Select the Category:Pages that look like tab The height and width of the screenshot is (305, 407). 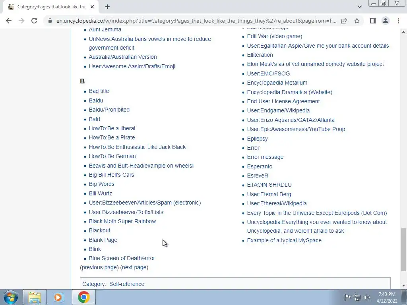click(50, 7)
